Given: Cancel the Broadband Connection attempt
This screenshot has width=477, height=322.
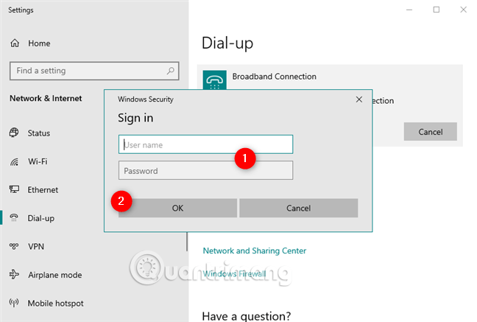Looking at the screenshot, I should coord(430,132).
